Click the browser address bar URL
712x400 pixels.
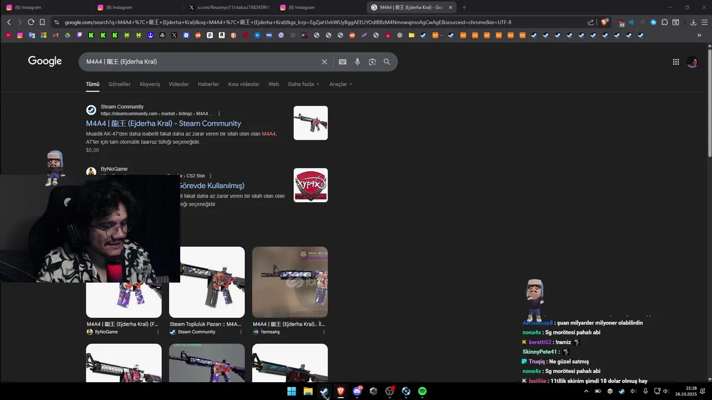288,22
